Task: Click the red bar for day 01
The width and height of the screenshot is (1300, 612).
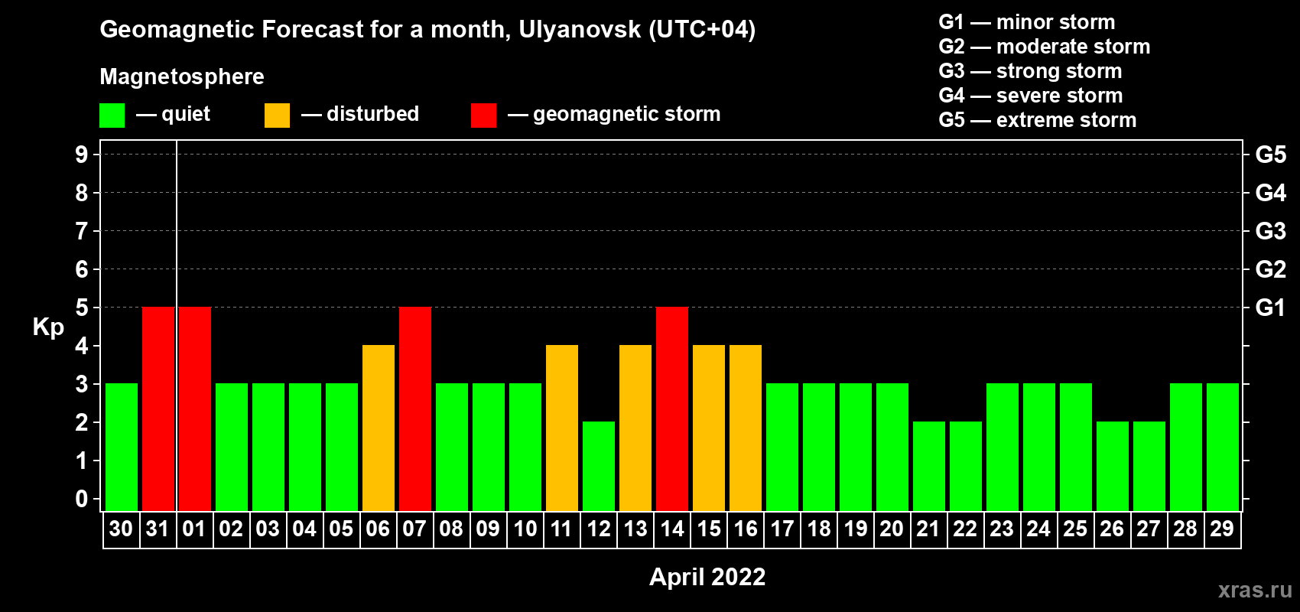Action: [195, 409]
